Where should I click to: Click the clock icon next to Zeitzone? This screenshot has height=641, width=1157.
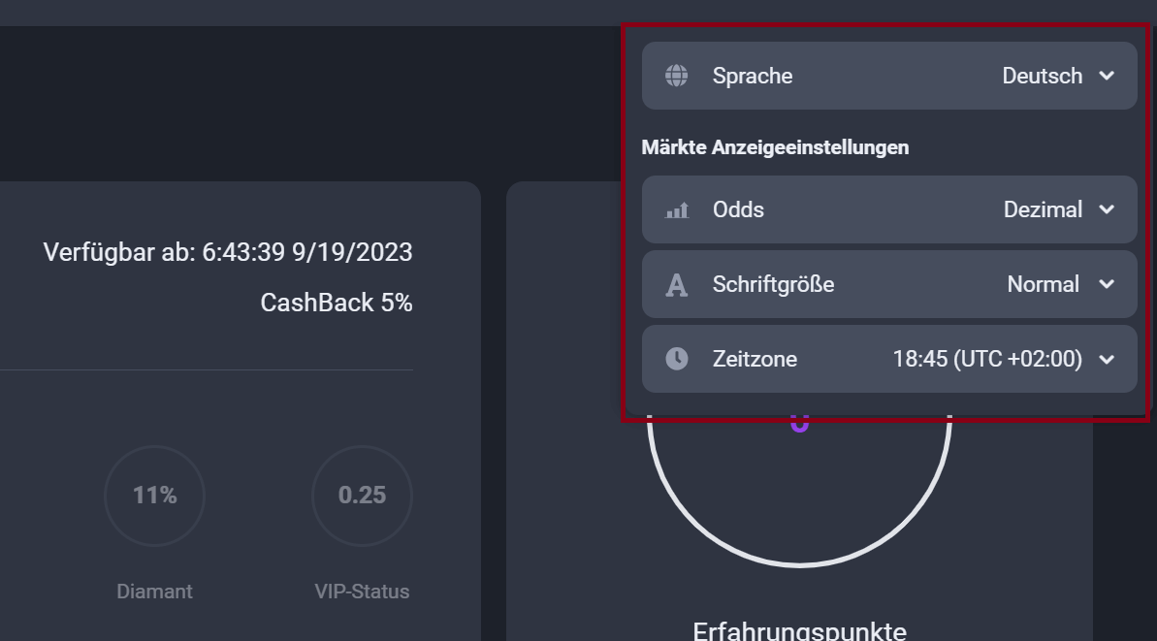point(676,358)
